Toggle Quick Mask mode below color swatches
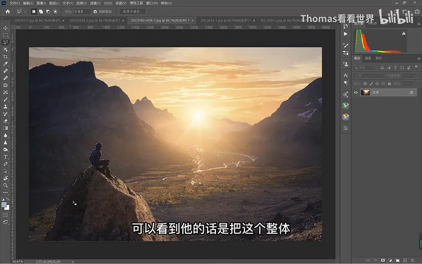 pos(5,215)
